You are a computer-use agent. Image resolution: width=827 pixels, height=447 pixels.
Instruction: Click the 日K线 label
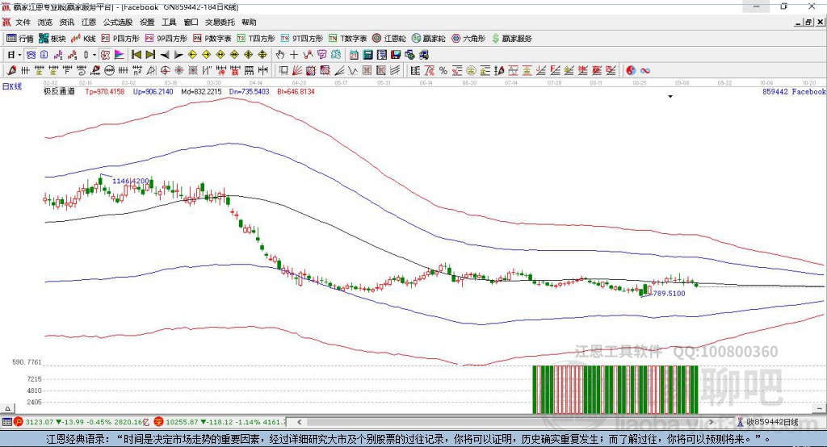click(x=11, y=86)
